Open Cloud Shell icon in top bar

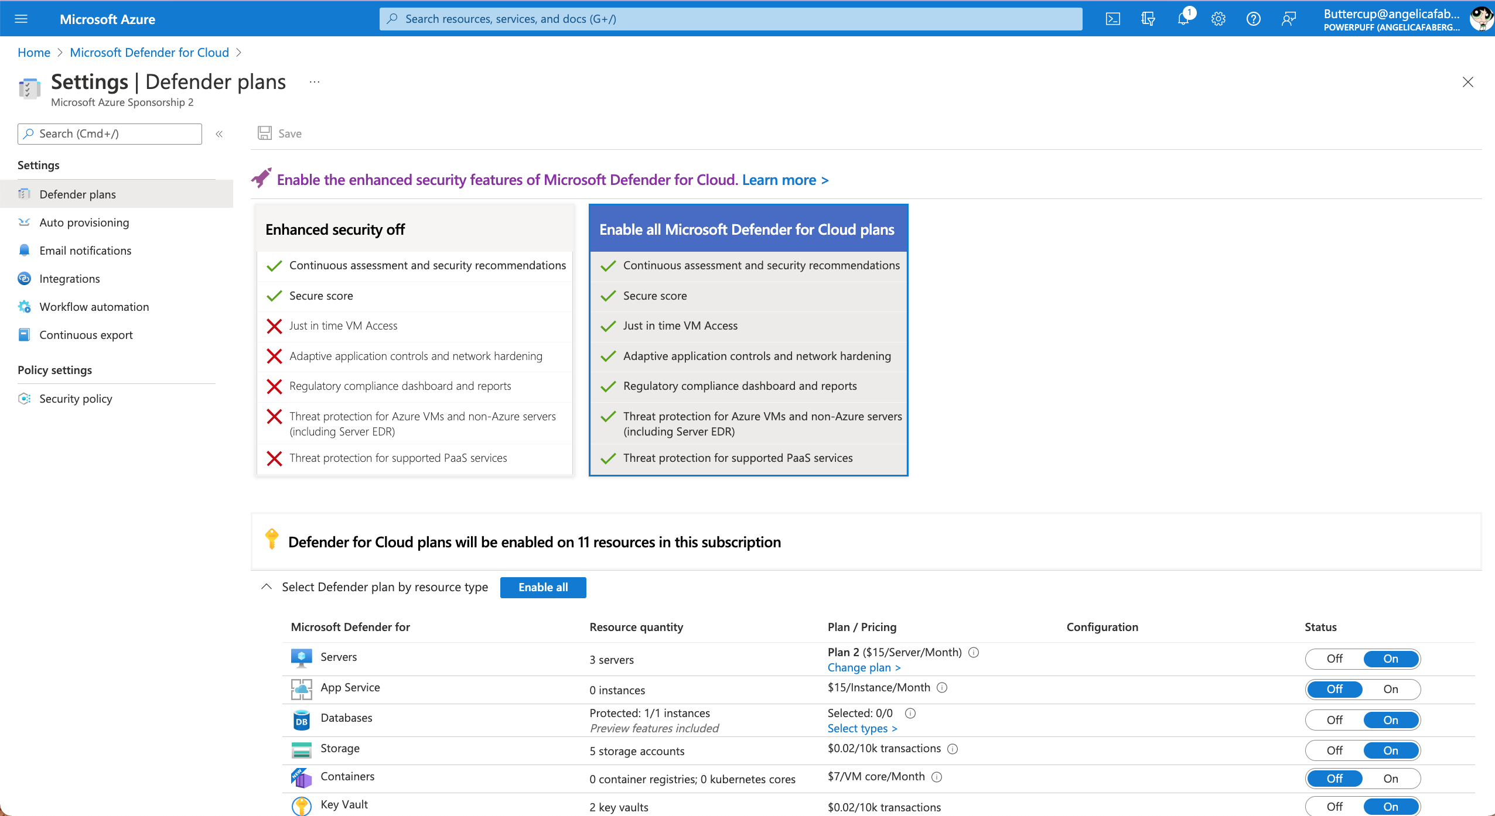[1112, 19]
